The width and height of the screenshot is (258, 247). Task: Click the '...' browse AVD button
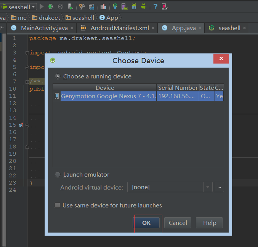219,187
